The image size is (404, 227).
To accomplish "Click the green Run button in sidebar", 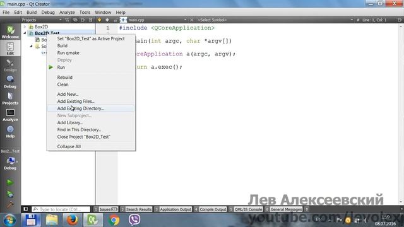I will [10, 182].
